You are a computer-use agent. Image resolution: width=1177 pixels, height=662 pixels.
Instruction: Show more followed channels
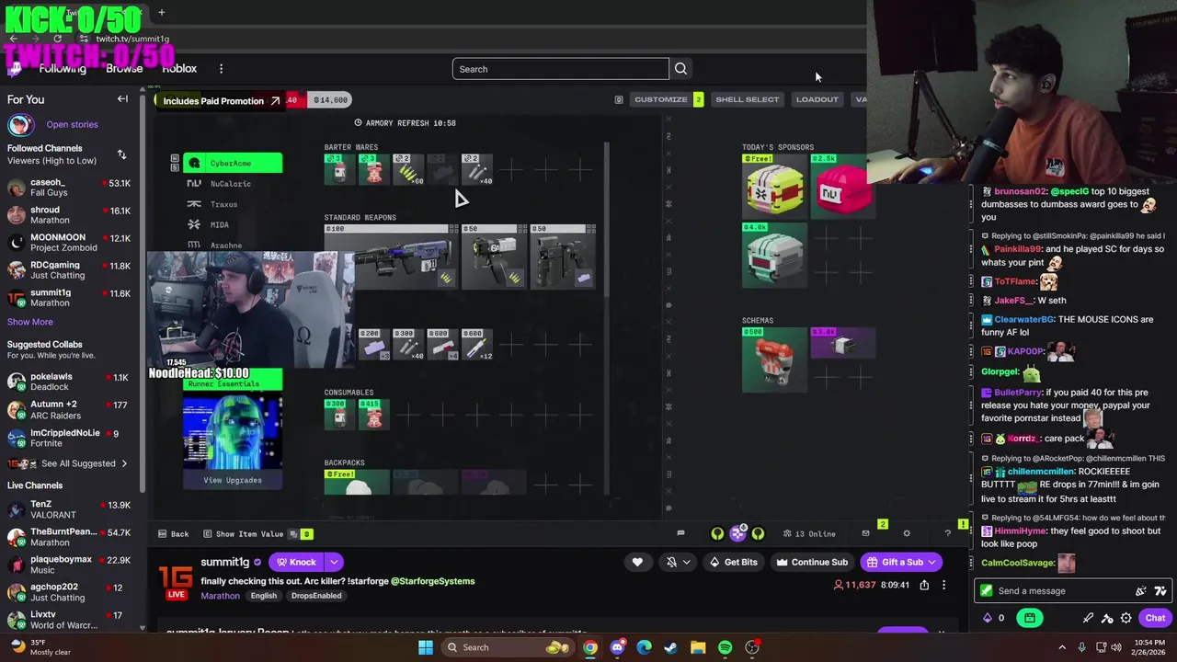click(x=30, y=322)
